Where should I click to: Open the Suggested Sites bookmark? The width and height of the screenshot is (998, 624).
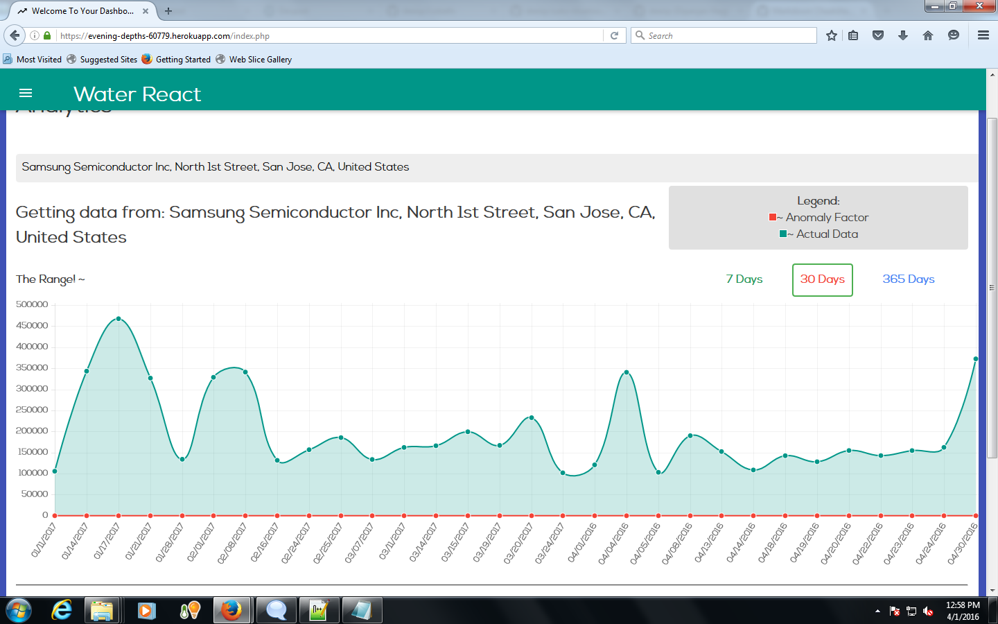pyautogui.click(x=103, y=60)
